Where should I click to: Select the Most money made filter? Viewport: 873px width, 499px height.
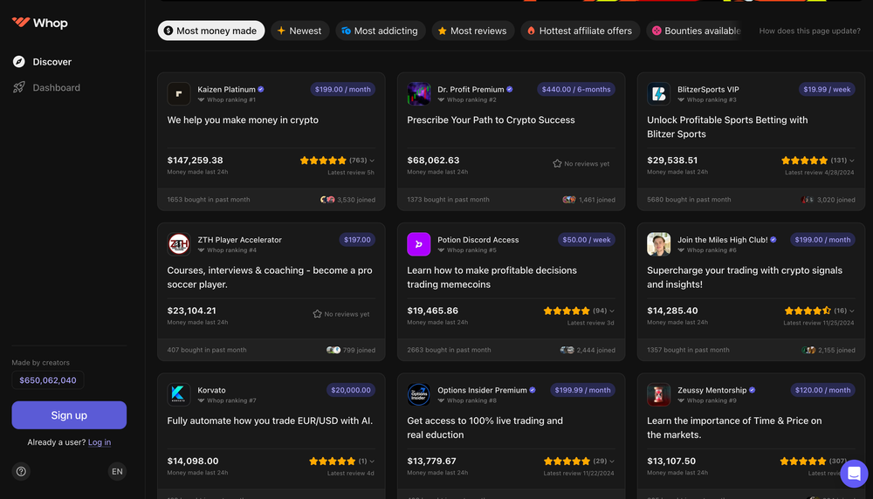[x=210, y=31]
